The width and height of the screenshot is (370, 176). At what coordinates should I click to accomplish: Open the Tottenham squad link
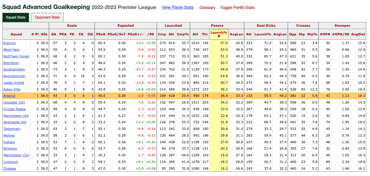point(12,129)
